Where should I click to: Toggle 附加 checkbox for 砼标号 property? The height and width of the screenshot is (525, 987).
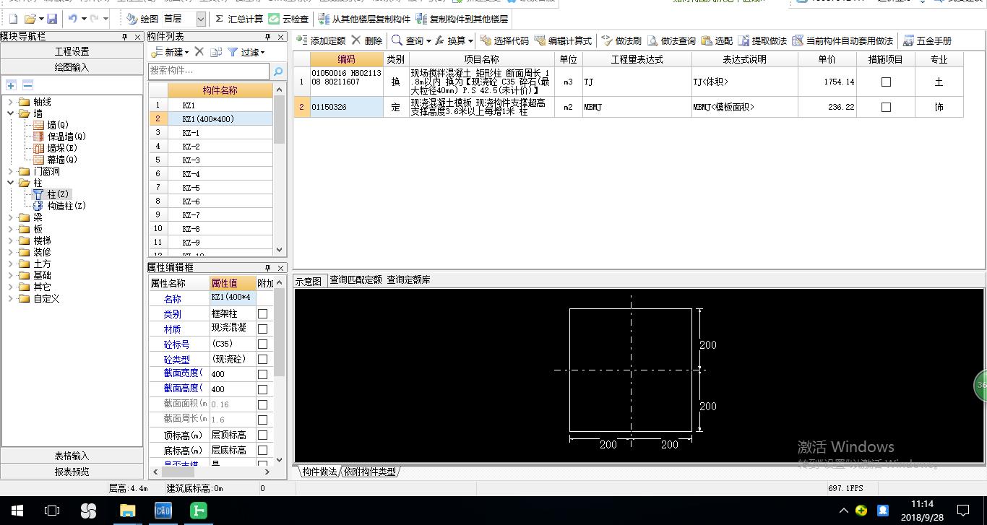pyautogui.click(x=262, y=344)
